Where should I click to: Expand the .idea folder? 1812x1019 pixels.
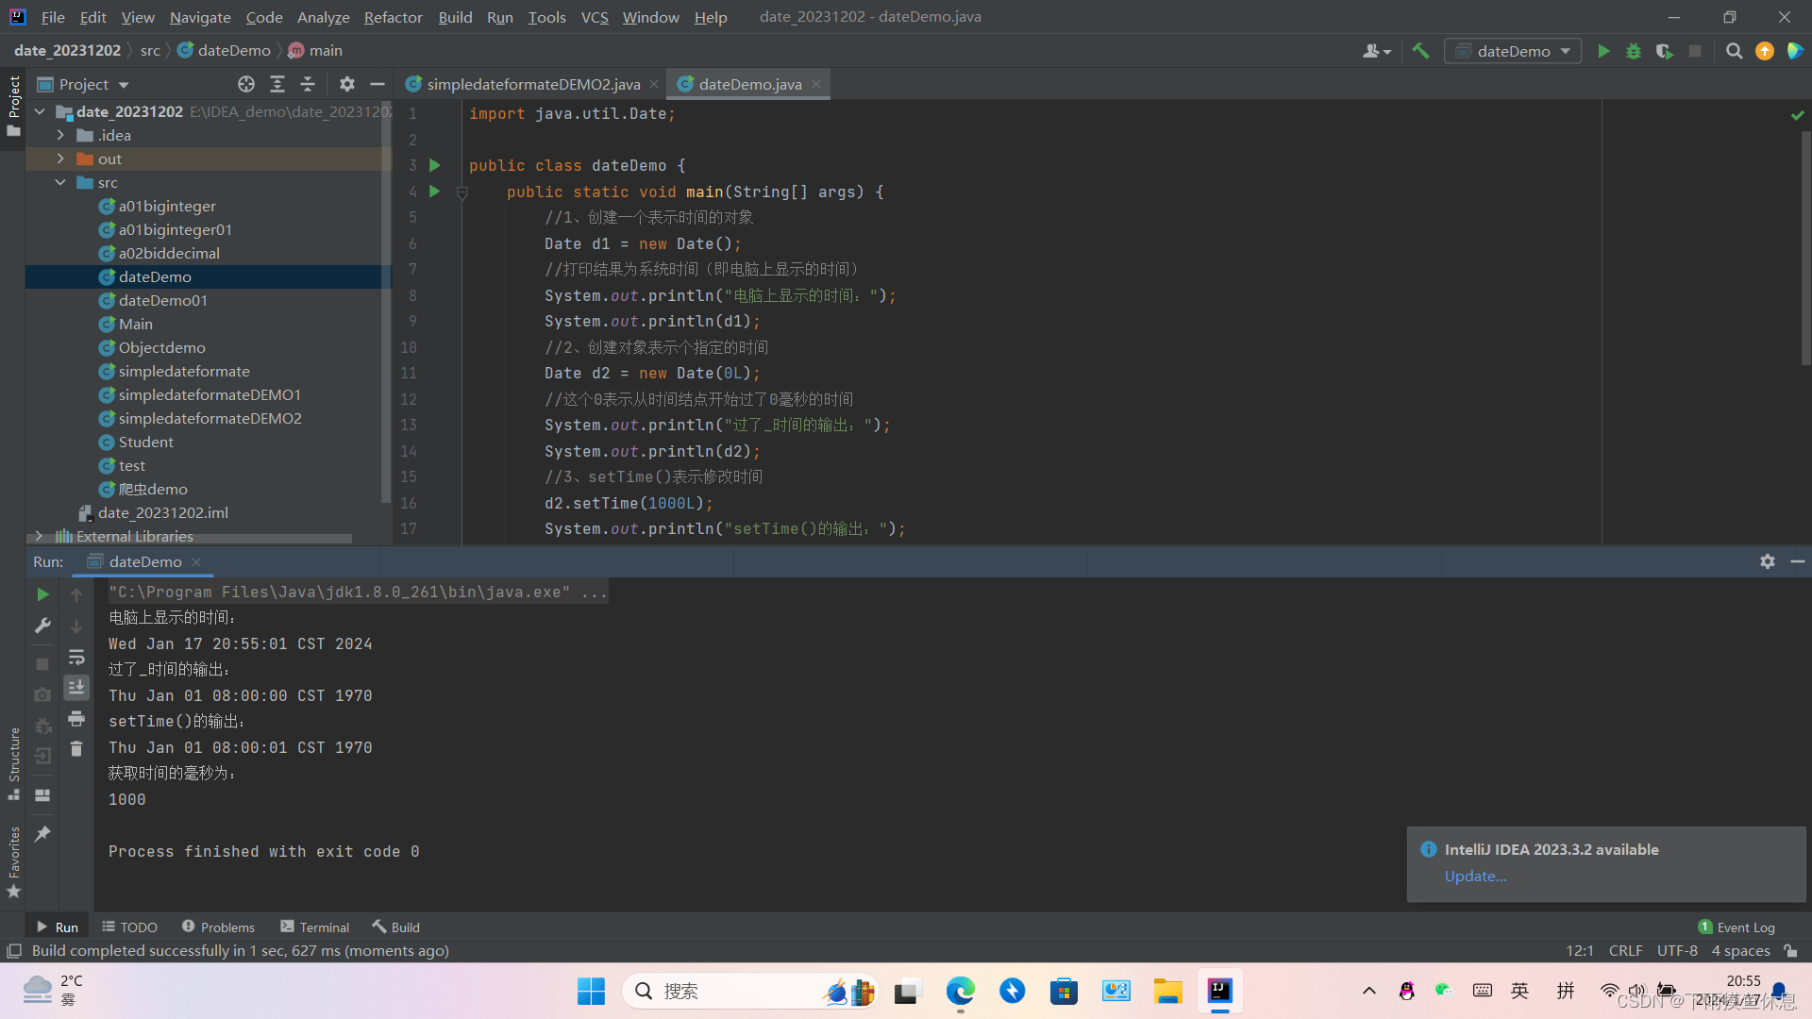point(60,135)
